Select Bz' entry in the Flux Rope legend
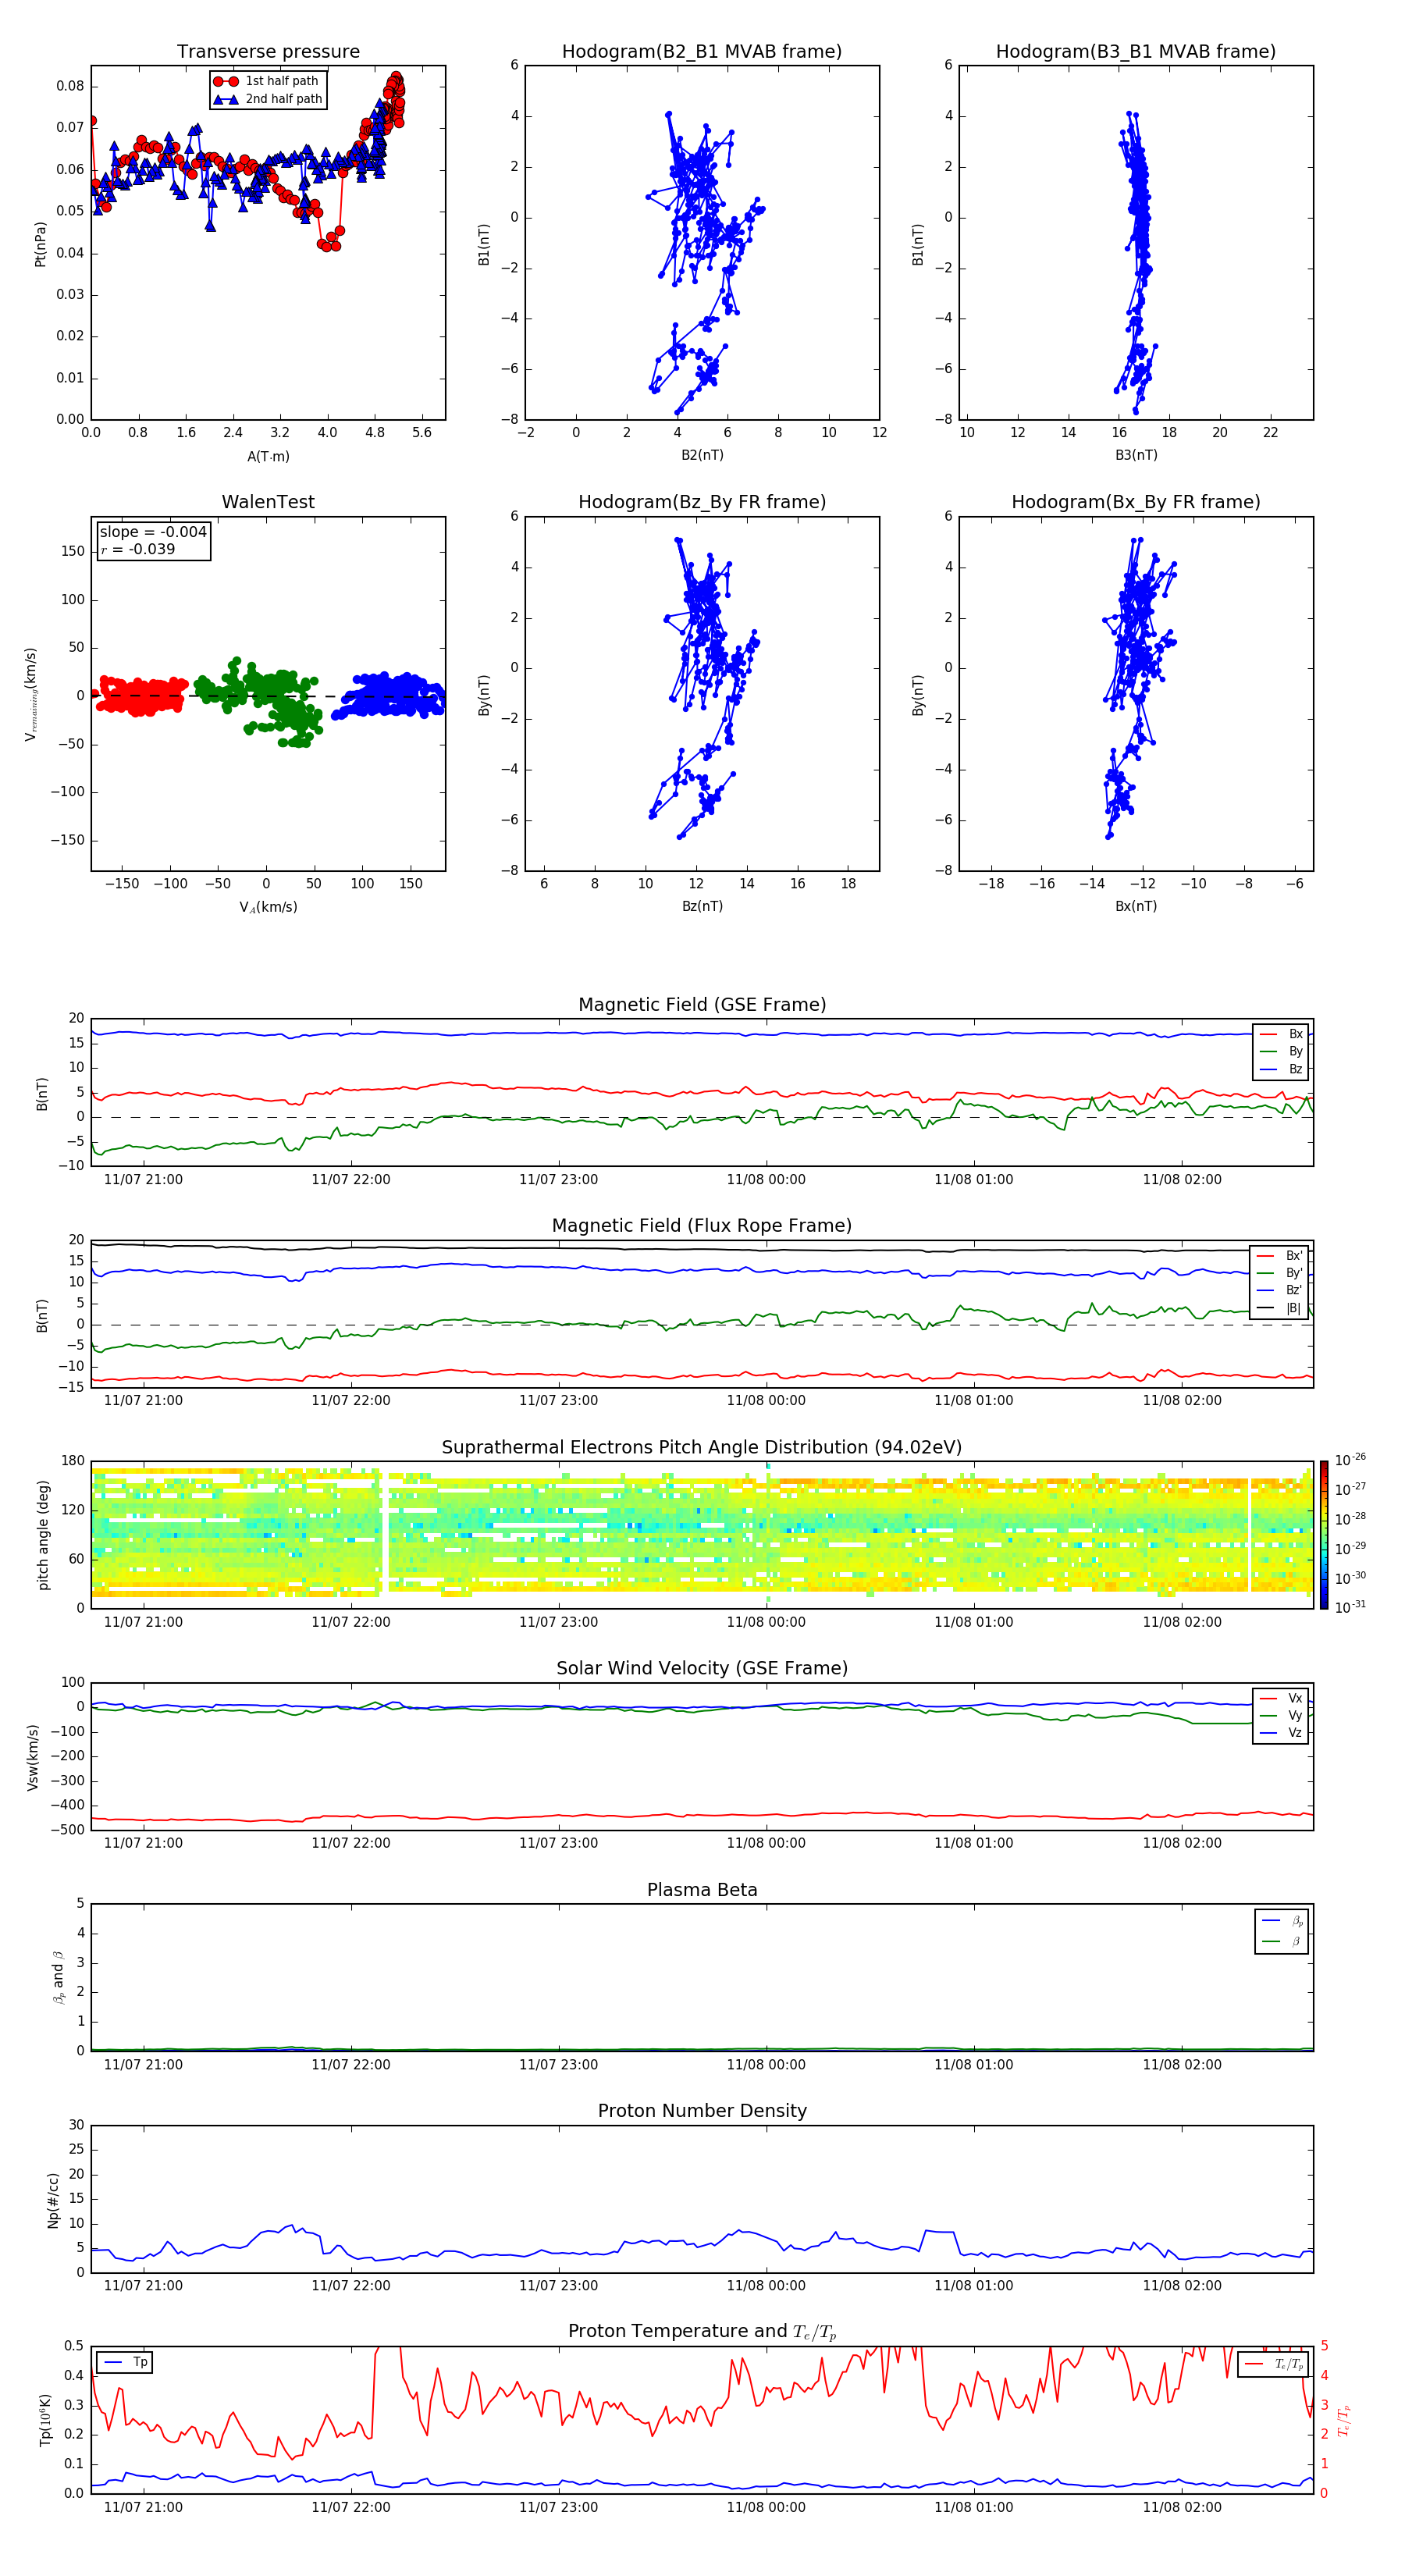The width and height of the screenshot is (1405, 2576). (x=1280, y=1290)
